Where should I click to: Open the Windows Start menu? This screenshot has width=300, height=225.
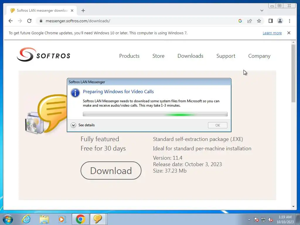(8, 219)
